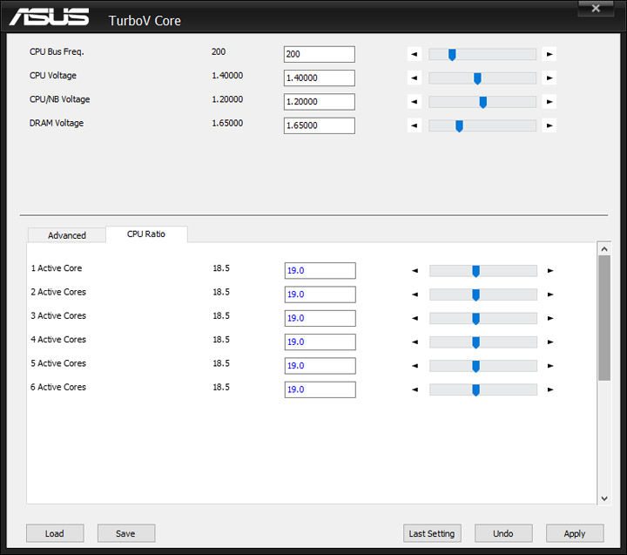Decrease CPU Bus Freq. with left arrow
The height and width of the screenshot is (555, 627).
(415, 54)
